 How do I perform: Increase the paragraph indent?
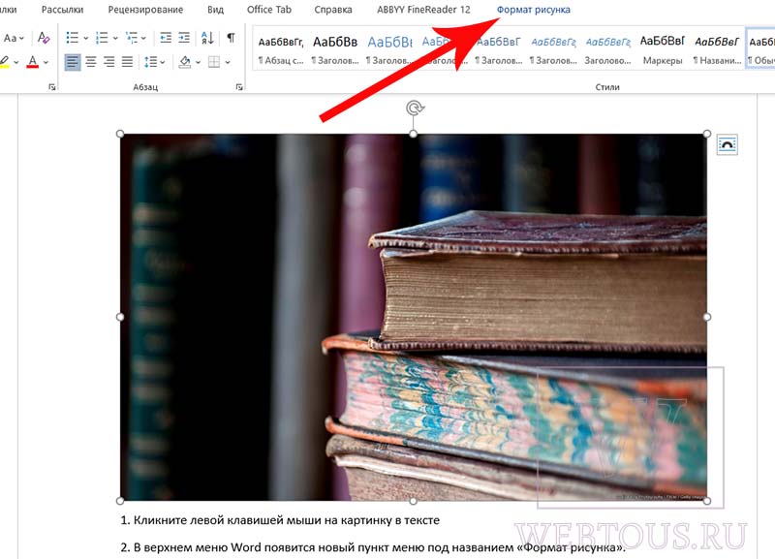[184, 38]
